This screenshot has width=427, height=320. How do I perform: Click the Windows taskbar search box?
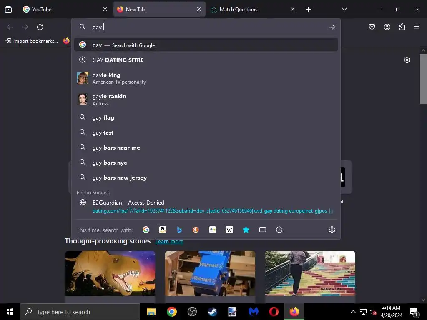coord(80,312)
